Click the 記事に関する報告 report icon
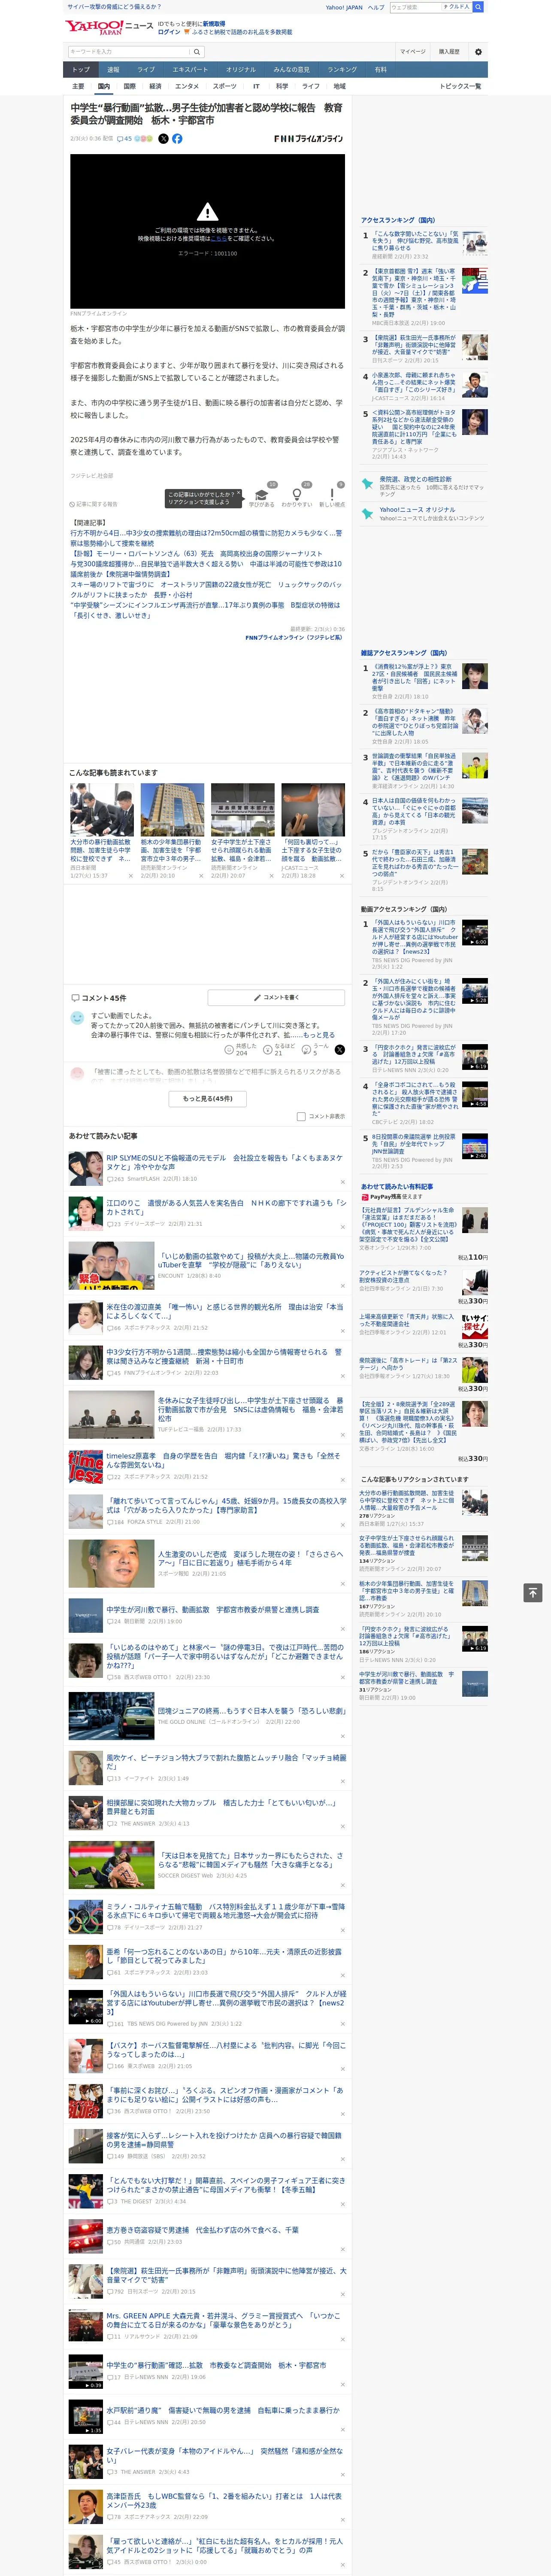This screenshot has height=2576, width=551. pyautogui.click(x=94, y=504)
